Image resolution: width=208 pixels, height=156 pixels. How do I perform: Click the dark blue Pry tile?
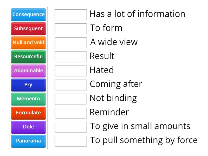(29, 85)
